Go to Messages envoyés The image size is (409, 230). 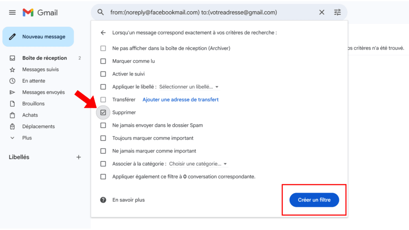click(43, 92)
